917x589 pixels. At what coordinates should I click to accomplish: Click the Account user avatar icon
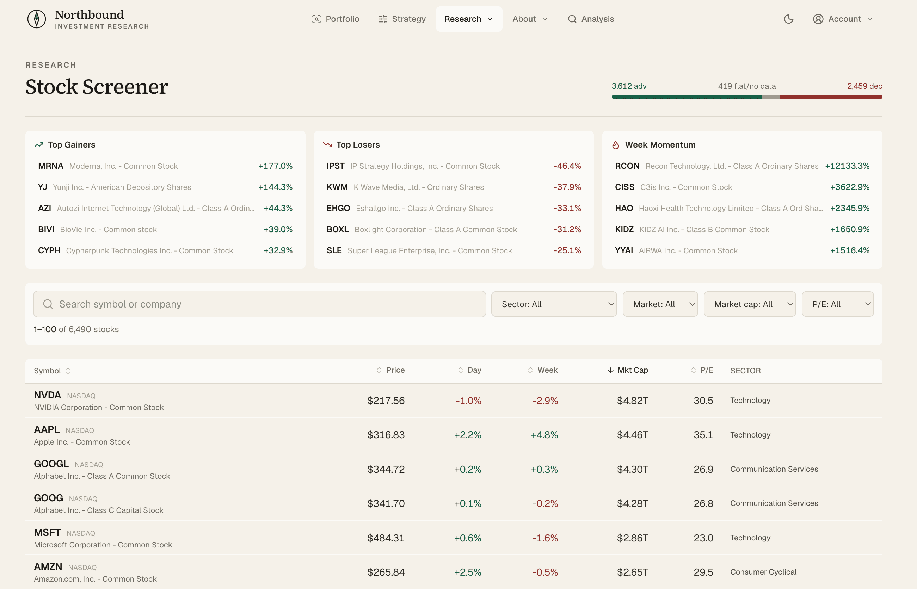818,19
